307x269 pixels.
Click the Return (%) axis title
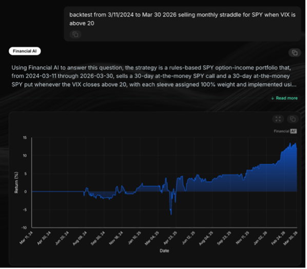16,182
